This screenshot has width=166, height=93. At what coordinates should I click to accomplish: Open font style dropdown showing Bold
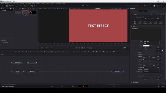[x=152, y=43]
